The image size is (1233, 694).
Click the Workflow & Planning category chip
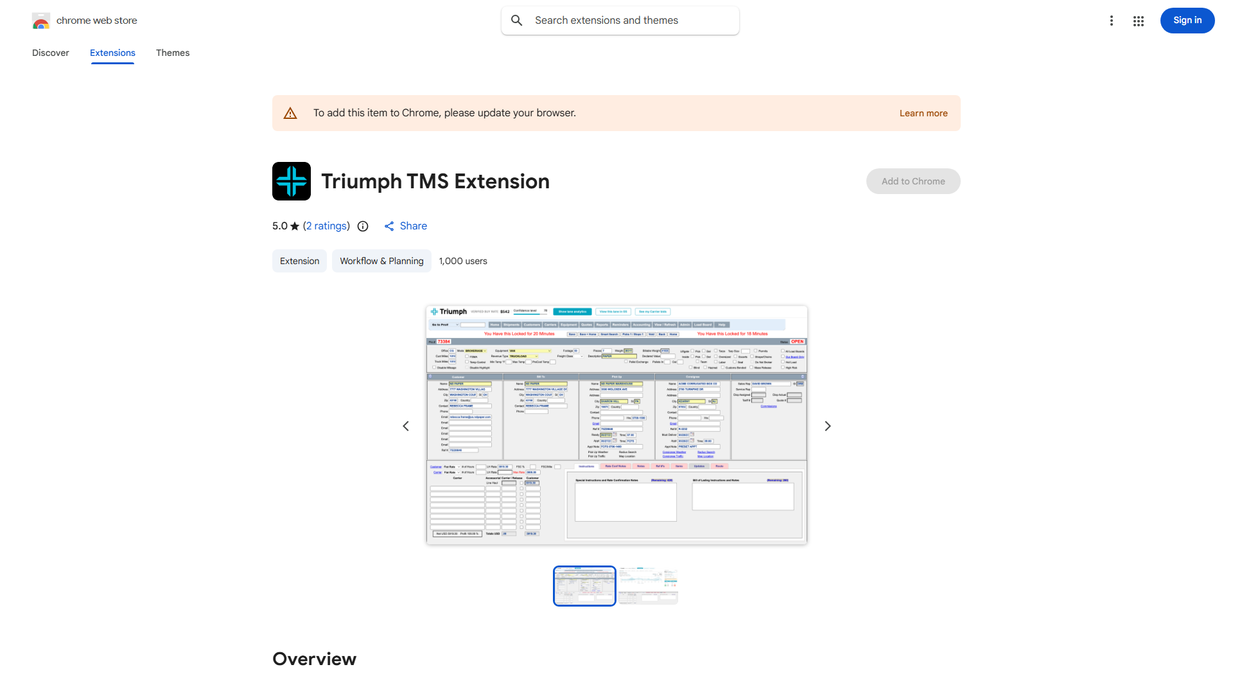tap(381, 261)
